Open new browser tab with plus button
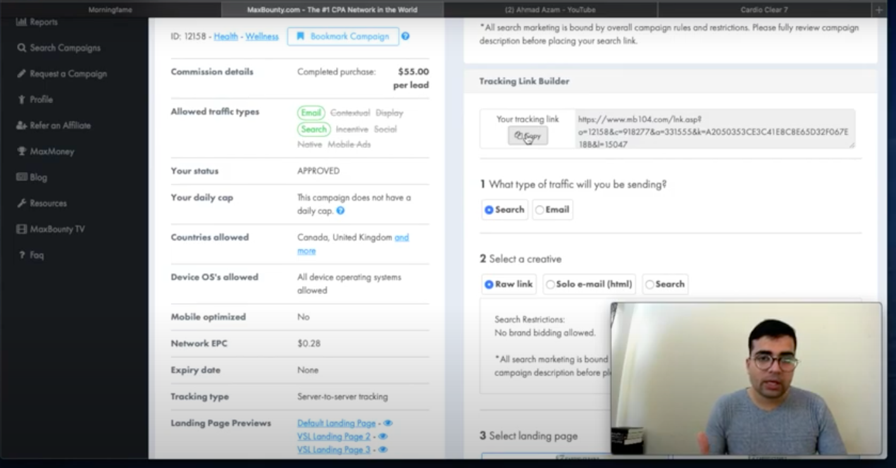The height and width of the screenshot is (468, 896). (879, 10)
